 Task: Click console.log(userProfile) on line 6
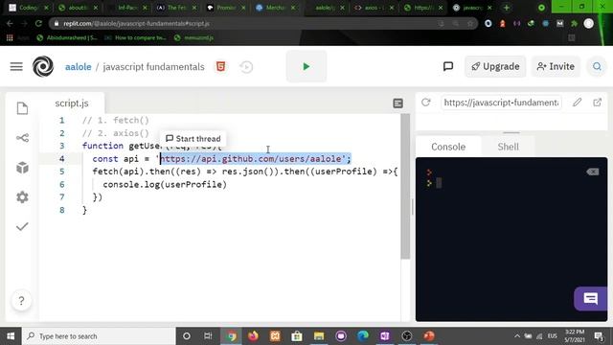coord(165,184)
